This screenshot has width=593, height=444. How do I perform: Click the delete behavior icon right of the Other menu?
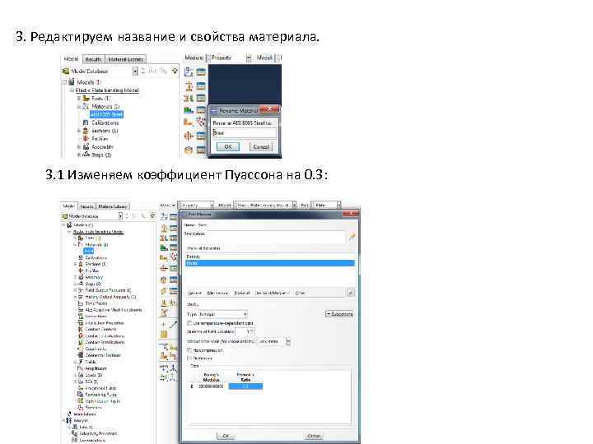coord(351,293)
